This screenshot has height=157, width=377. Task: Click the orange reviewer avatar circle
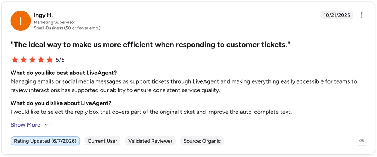click(21, 21)
